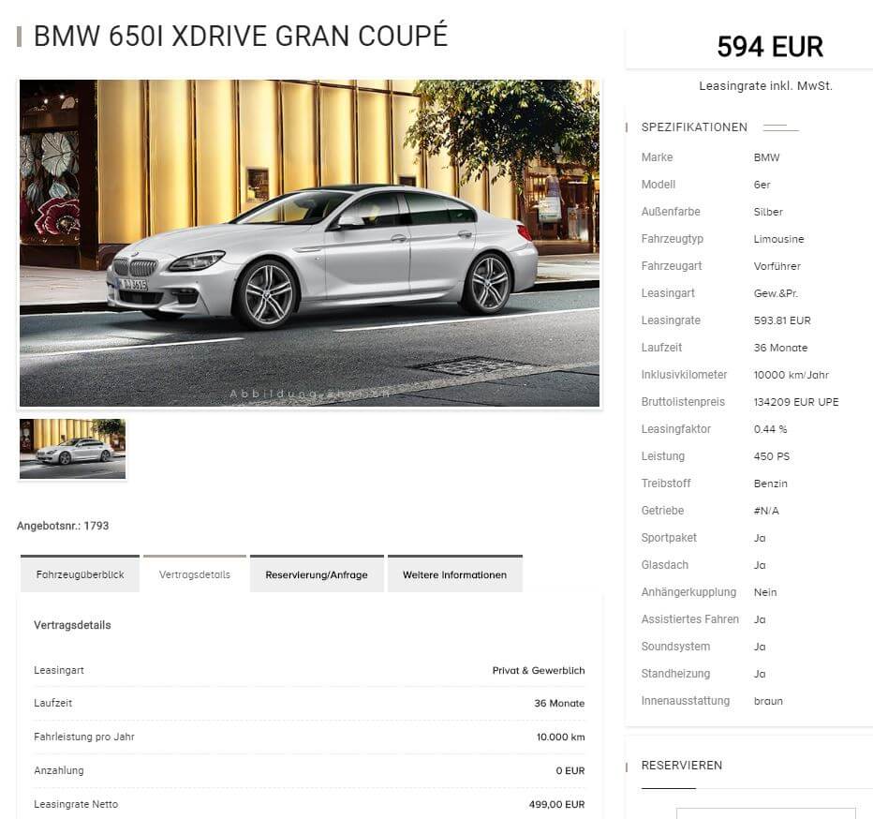This screenshot has height=819, width=873.
Task: Click the small BMW thumbnail image
Action: tap(72, 449)
